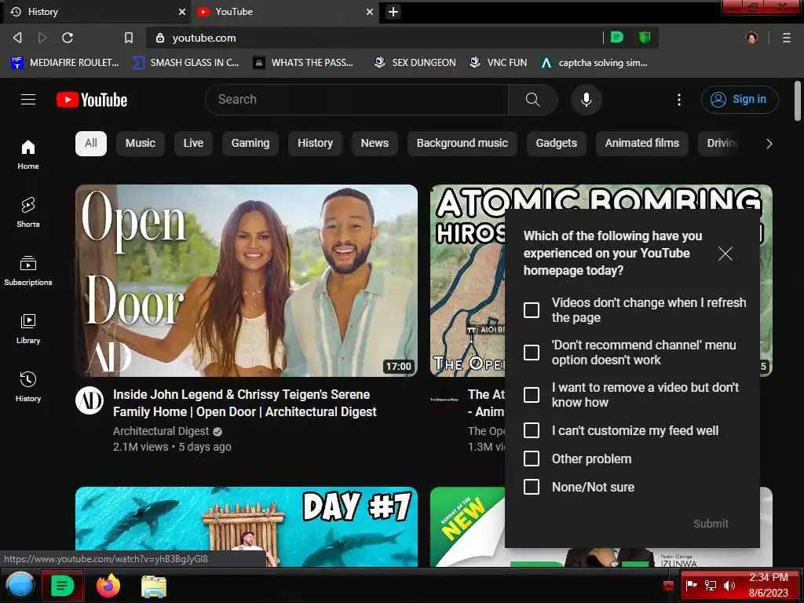Open Shorts from the sidebar
This screenshot has height=603, width=804.
28,212
